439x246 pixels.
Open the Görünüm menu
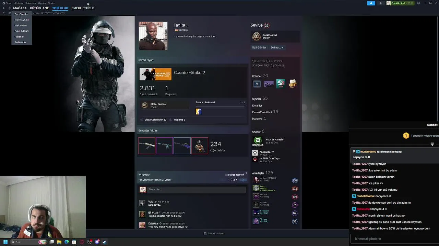19,3
